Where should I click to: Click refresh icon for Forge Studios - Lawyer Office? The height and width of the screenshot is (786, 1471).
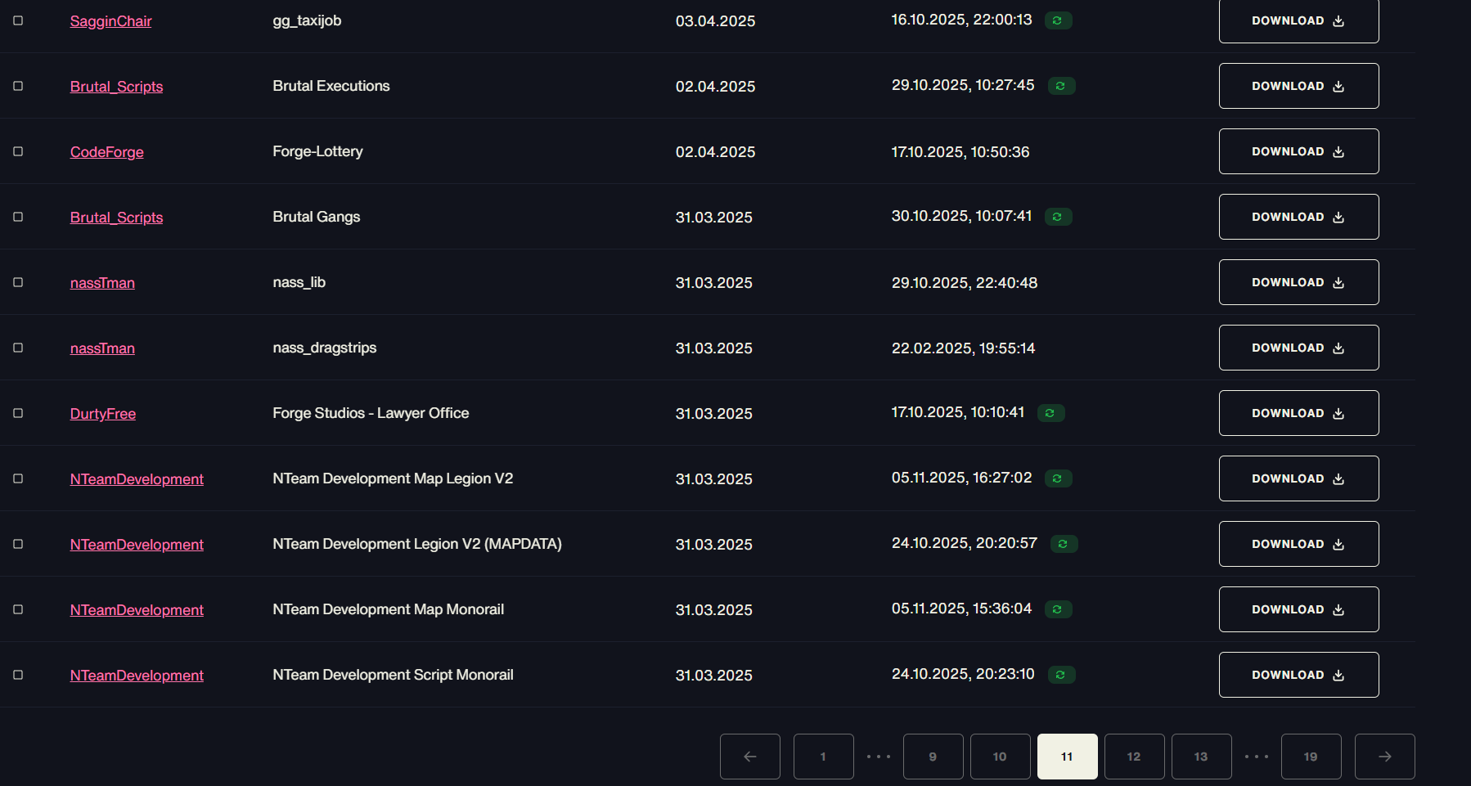1050,413
